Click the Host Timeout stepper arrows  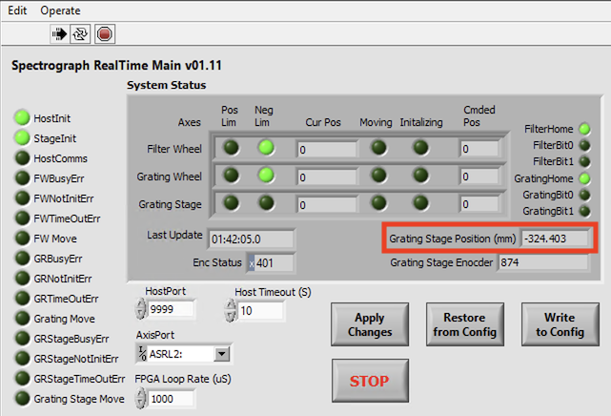pos(231,310)
